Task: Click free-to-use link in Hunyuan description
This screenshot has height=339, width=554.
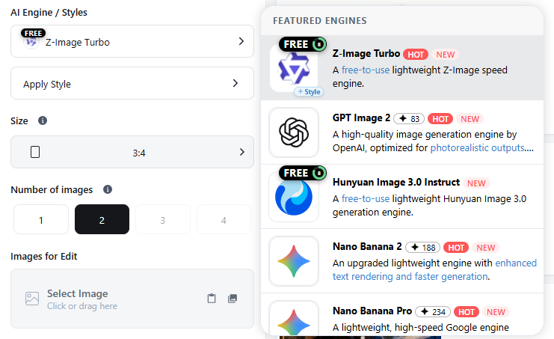Action: pyautogui.click(x=366, y=198)
